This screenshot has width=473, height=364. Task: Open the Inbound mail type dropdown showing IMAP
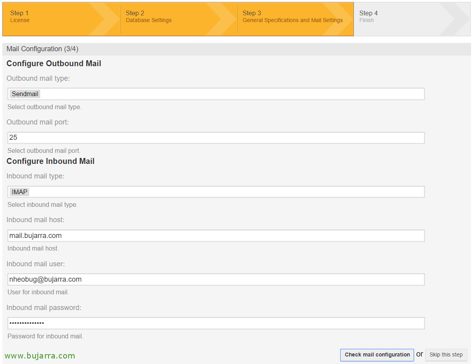click(x=216, y=192)
